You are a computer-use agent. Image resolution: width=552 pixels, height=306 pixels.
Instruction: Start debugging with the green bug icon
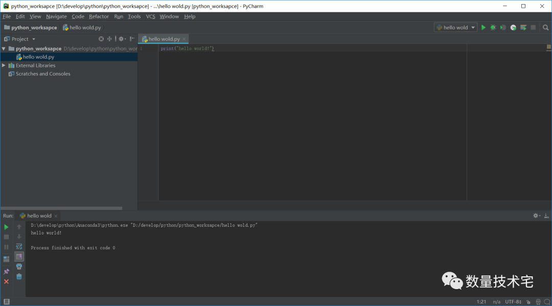(x=493, y=28)
